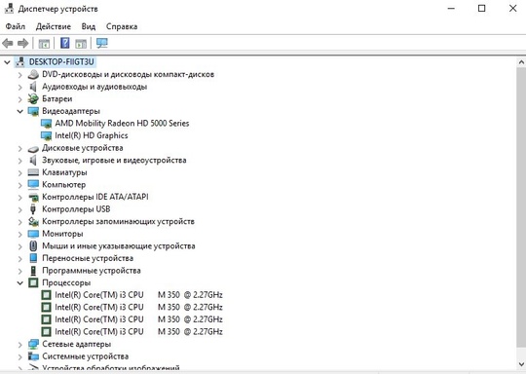Click the icon of AMD Mobility Radeon HD 5000

pyautogui.click(x=46, y=124)
